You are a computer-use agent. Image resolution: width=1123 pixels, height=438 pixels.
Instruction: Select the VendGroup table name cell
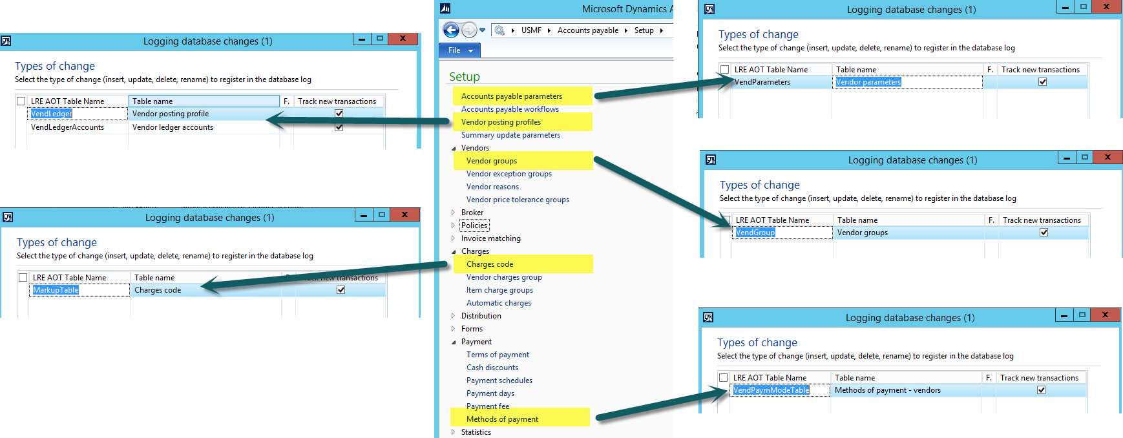pyautogui.click(x=755, y=233)
